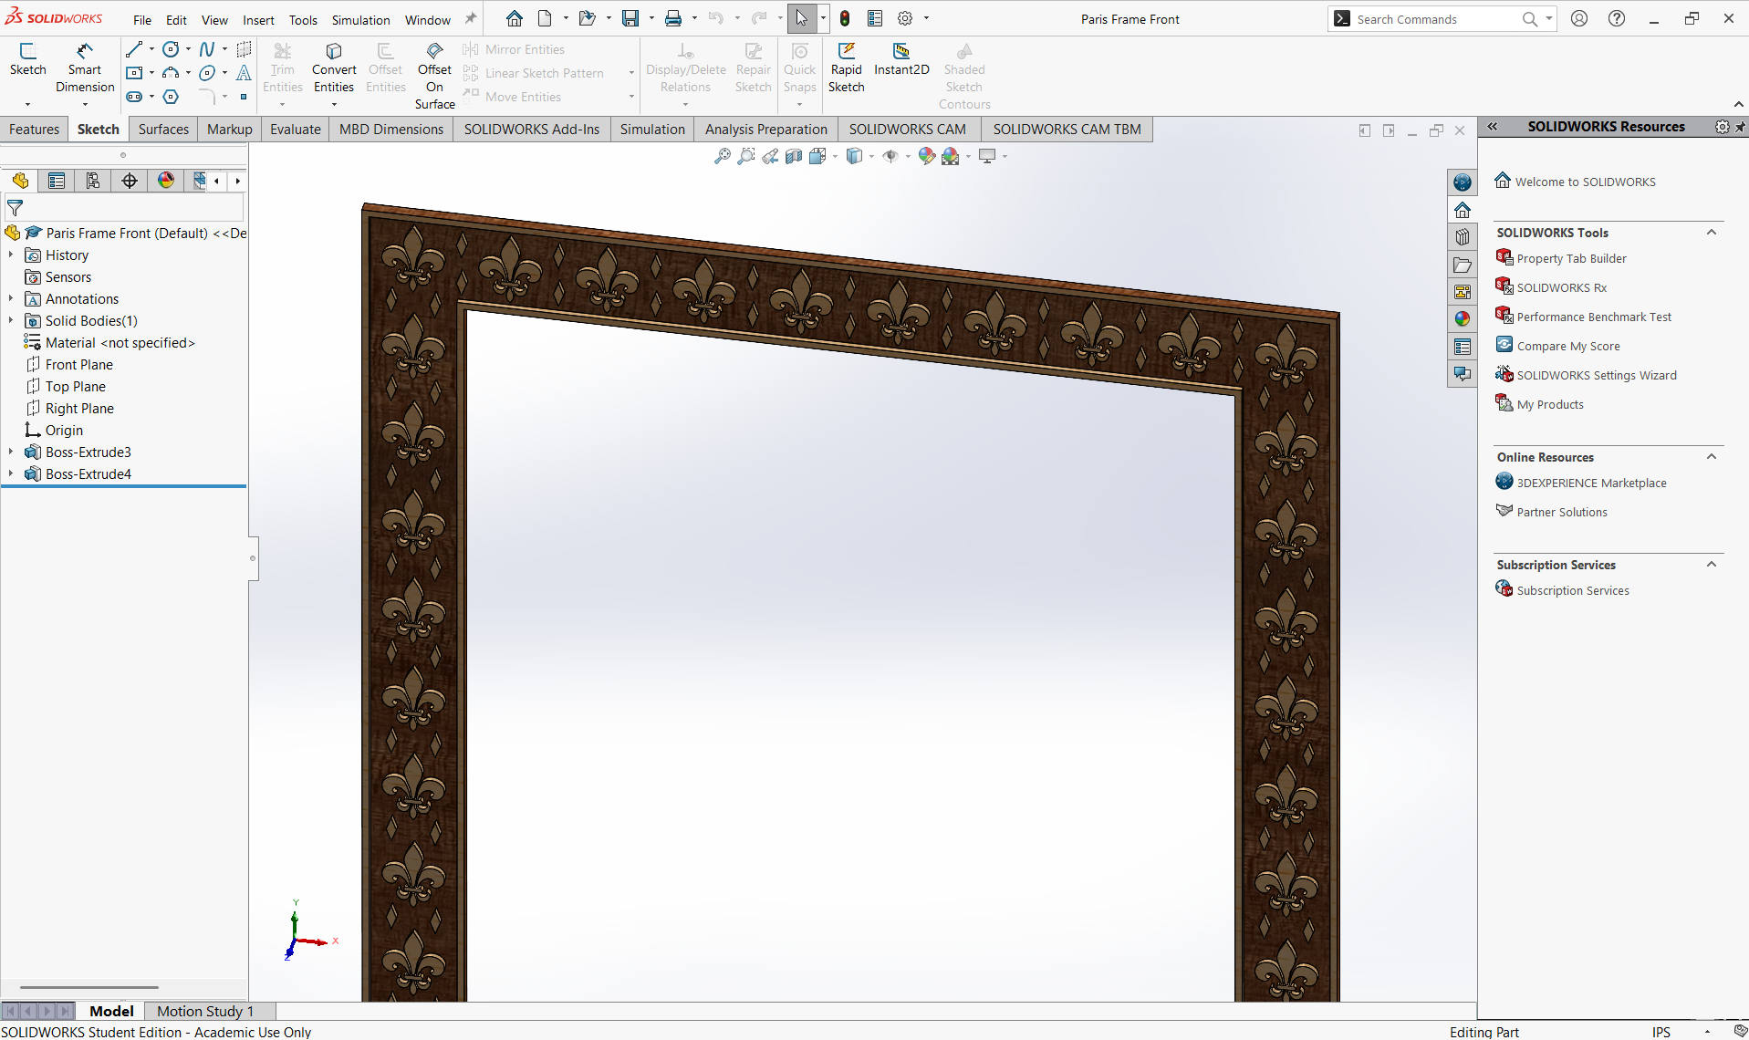The width and height of the screenshot is (1749, 1040).
Task: Select the Straight Slot tool
Action: pyautogui.click(x=134, y=97)
